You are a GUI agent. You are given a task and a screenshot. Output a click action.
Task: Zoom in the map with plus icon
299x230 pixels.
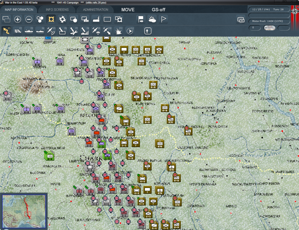click(x=18, y=19)
